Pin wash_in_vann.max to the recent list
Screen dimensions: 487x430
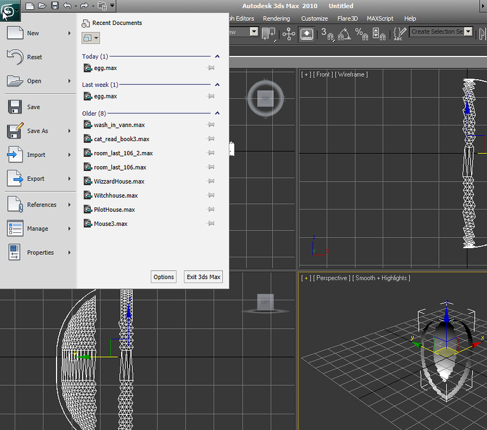pos(211,125)
